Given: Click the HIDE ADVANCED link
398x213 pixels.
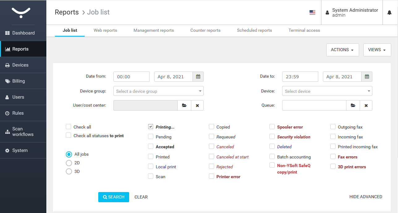Looking at the screenshot, I should 366,197.
